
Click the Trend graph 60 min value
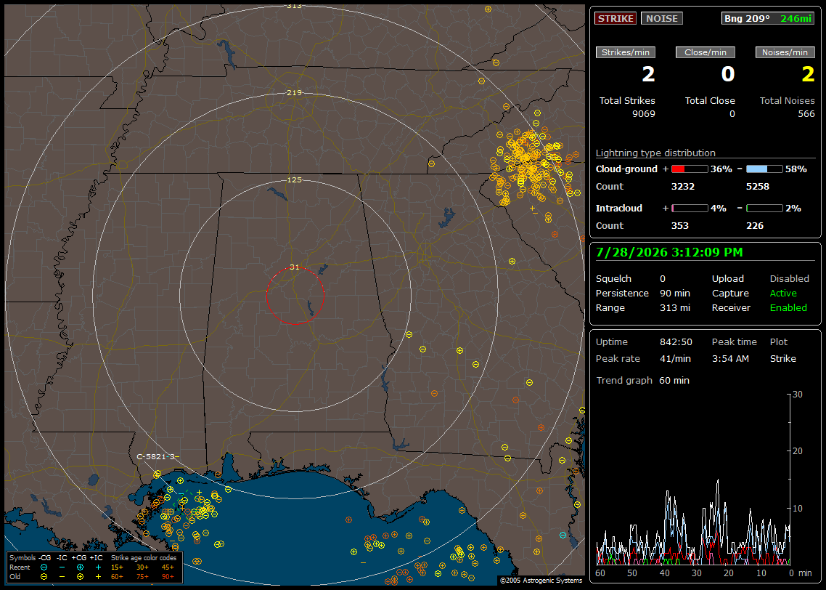point(674,381)
